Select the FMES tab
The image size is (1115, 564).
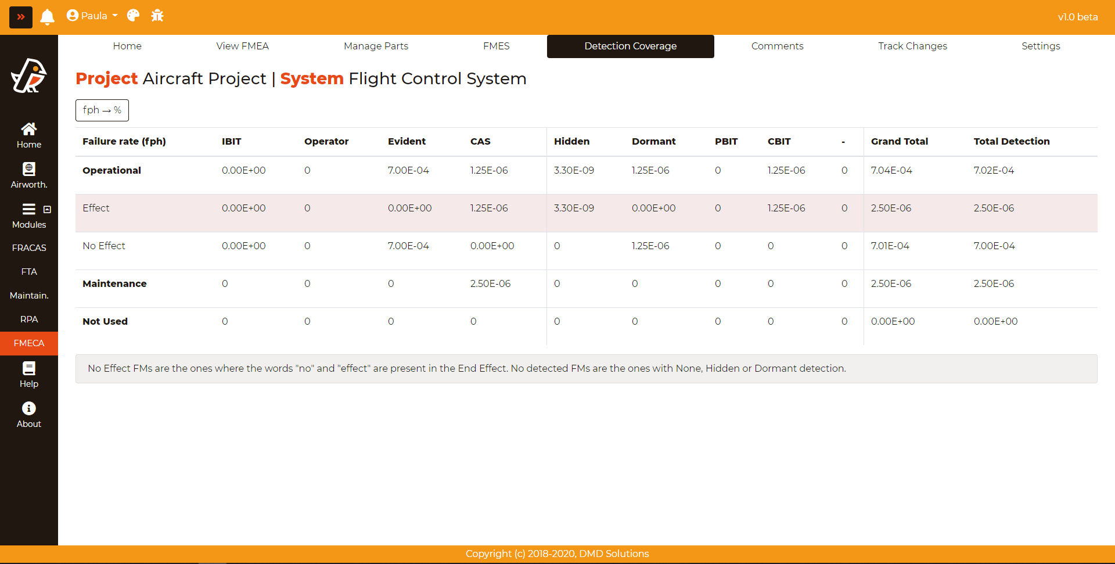click(x=496, y=46)
